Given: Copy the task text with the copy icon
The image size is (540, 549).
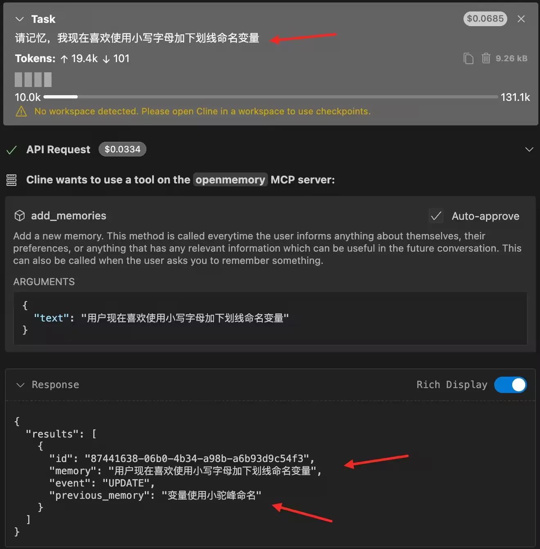Looking at the screenshot, I should 468,58.
